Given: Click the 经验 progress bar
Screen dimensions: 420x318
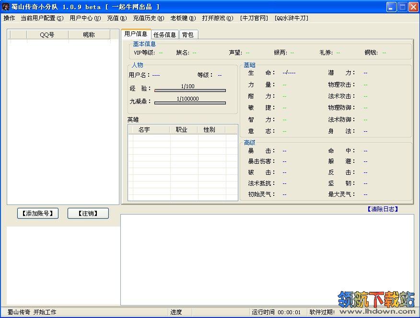Looking at the screenshot, I should (x=190, y=90).
